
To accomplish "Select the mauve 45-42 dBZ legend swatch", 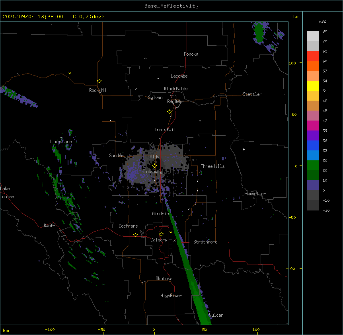I will coord(313,115).
